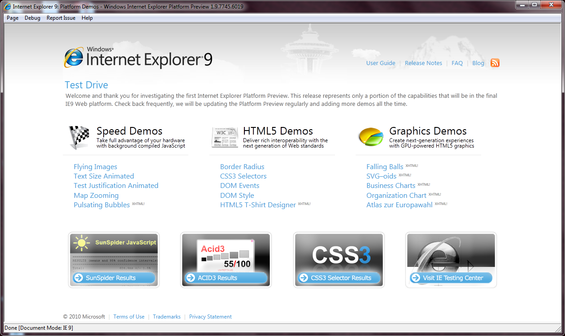
Task: Open the Debug menu
Action: click(32, 18)
